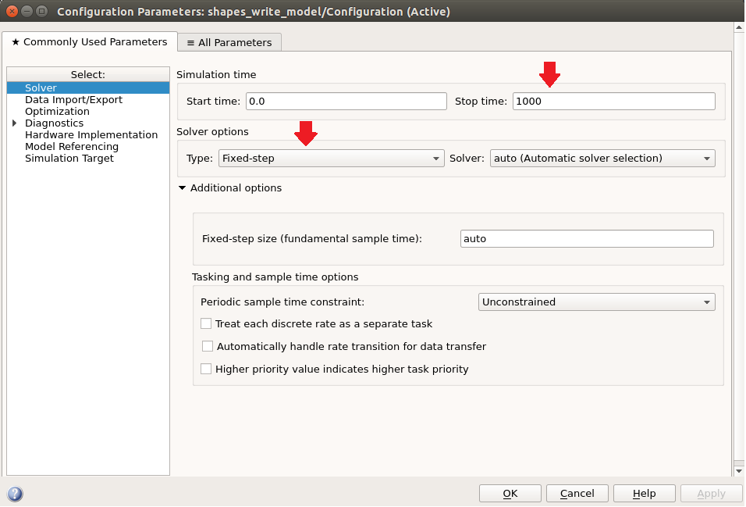Expand the Diagnostics tree node arrow
This screenshot has height=507, width=746.
tap(14, 123)
